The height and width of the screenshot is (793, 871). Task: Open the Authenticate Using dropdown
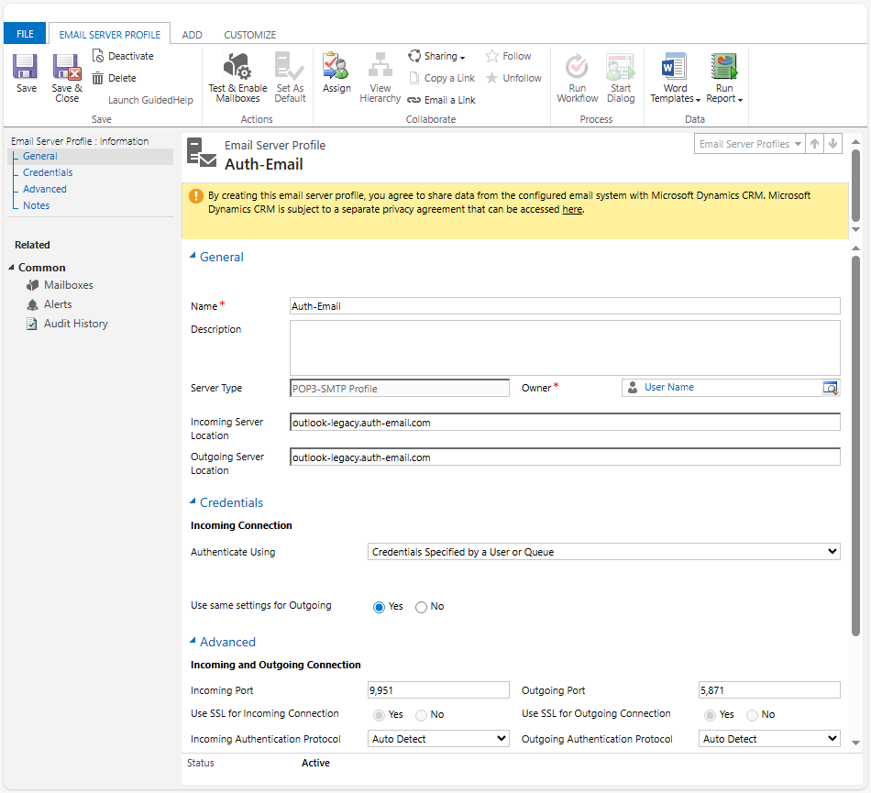click(603, 551)
